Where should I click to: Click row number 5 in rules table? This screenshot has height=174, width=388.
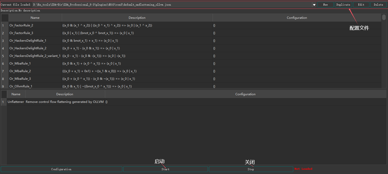(x=3, y=56)
